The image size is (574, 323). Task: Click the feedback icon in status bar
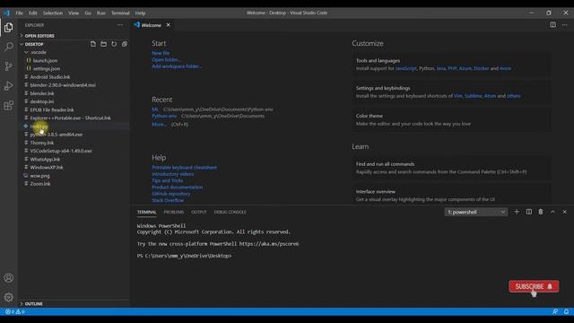[x=555, y=311]
